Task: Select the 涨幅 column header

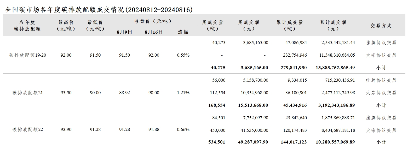Action: 183,32
